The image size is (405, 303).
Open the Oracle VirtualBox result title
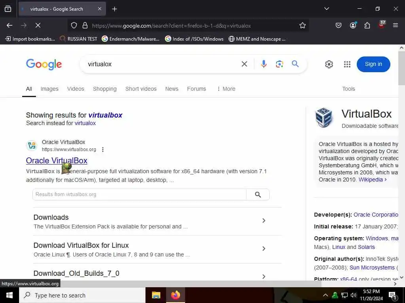(x=57, y=161)
